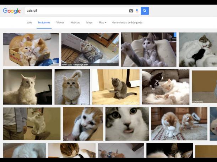The image size is (217, 162).
Task: Open bottom row kittens on white floor thumbnail
Action: 121,150
